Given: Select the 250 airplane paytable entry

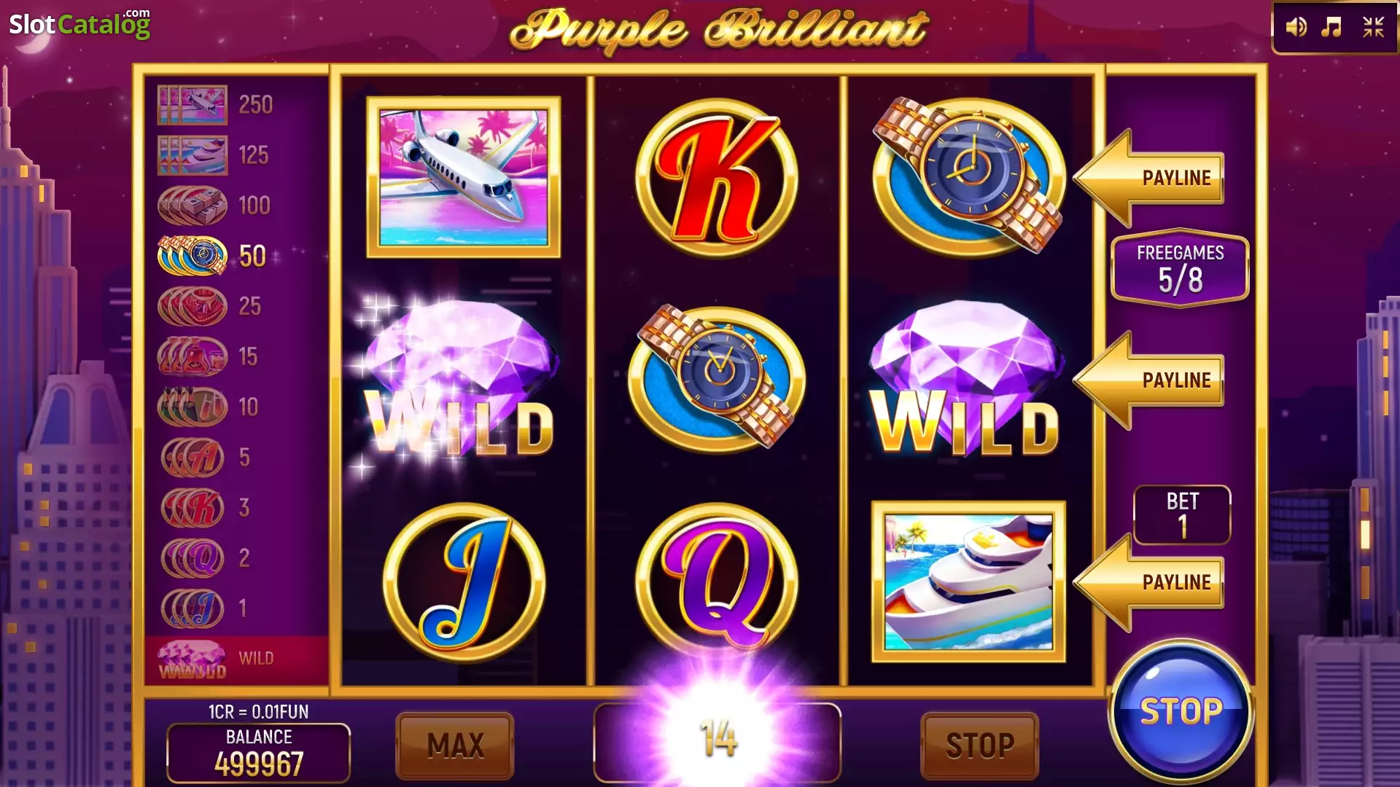Looking at the screenshot, I should tap(216, 105).
